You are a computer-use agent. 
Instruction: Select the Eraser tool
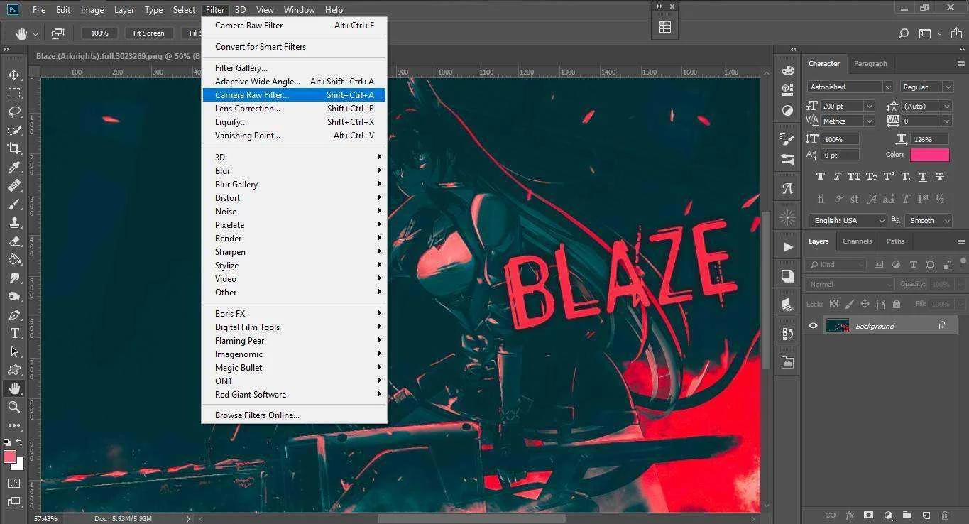pos(14,241)
